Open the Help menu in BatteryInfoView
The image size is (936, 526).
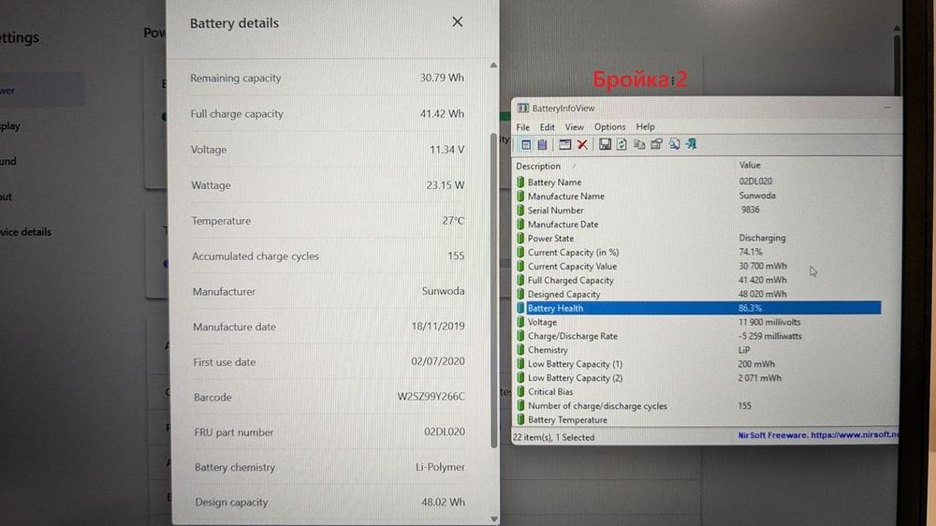point(645,127)
